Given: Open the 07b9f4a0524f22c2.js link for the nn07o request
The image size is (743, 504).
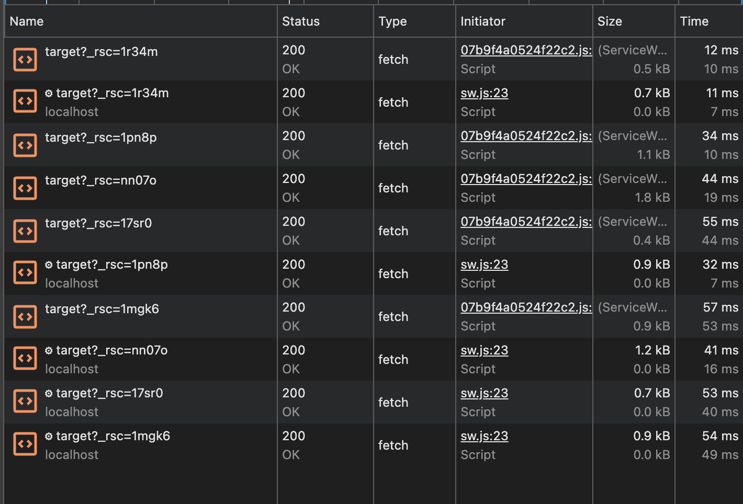Looking at the screenshot, I should [x=525, y=179].
